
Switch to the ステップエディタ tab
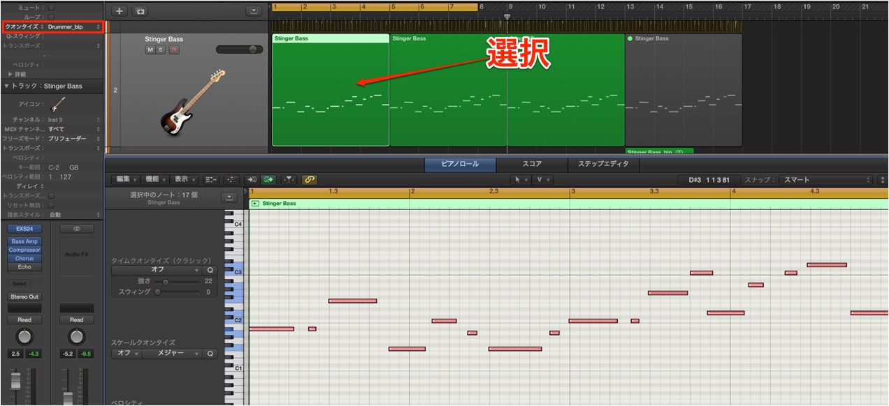tap(602, 165)
